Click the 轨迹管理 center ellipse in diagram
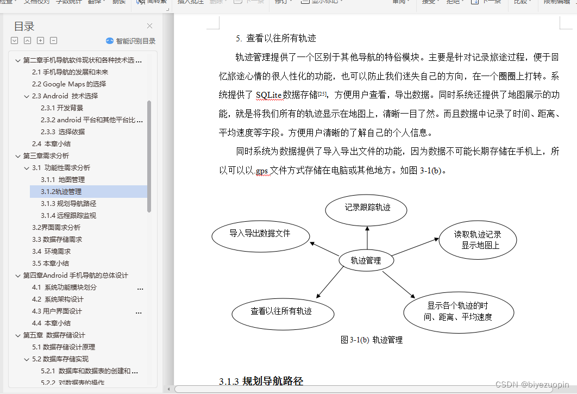577x394 pixels. coord(366,261)
